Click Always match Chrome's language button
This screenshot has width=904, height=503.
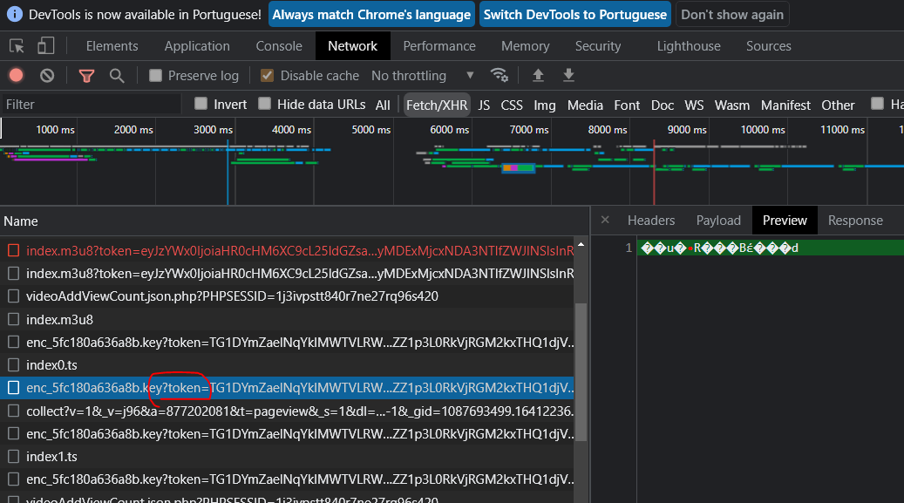[x=371, y=15]
